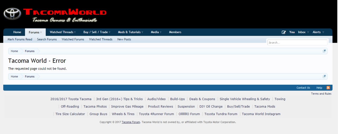Screen dimensions: 338x134
Task: Open the You account menu
Action: click(292, 32)
